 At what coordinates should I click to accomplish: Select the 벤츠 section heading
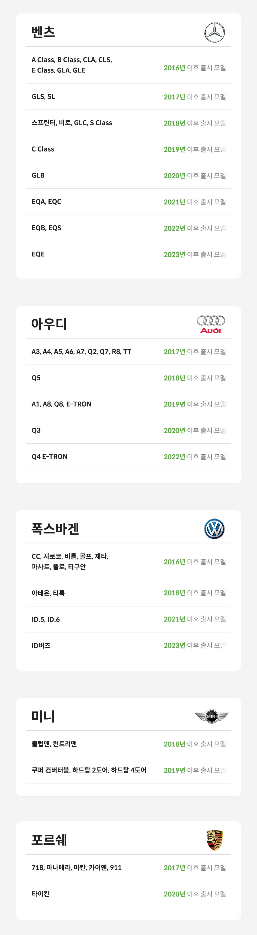43,32
